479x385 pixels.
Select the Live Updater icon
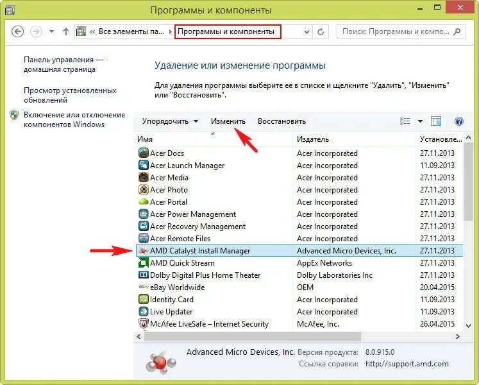tap(143, 312)
